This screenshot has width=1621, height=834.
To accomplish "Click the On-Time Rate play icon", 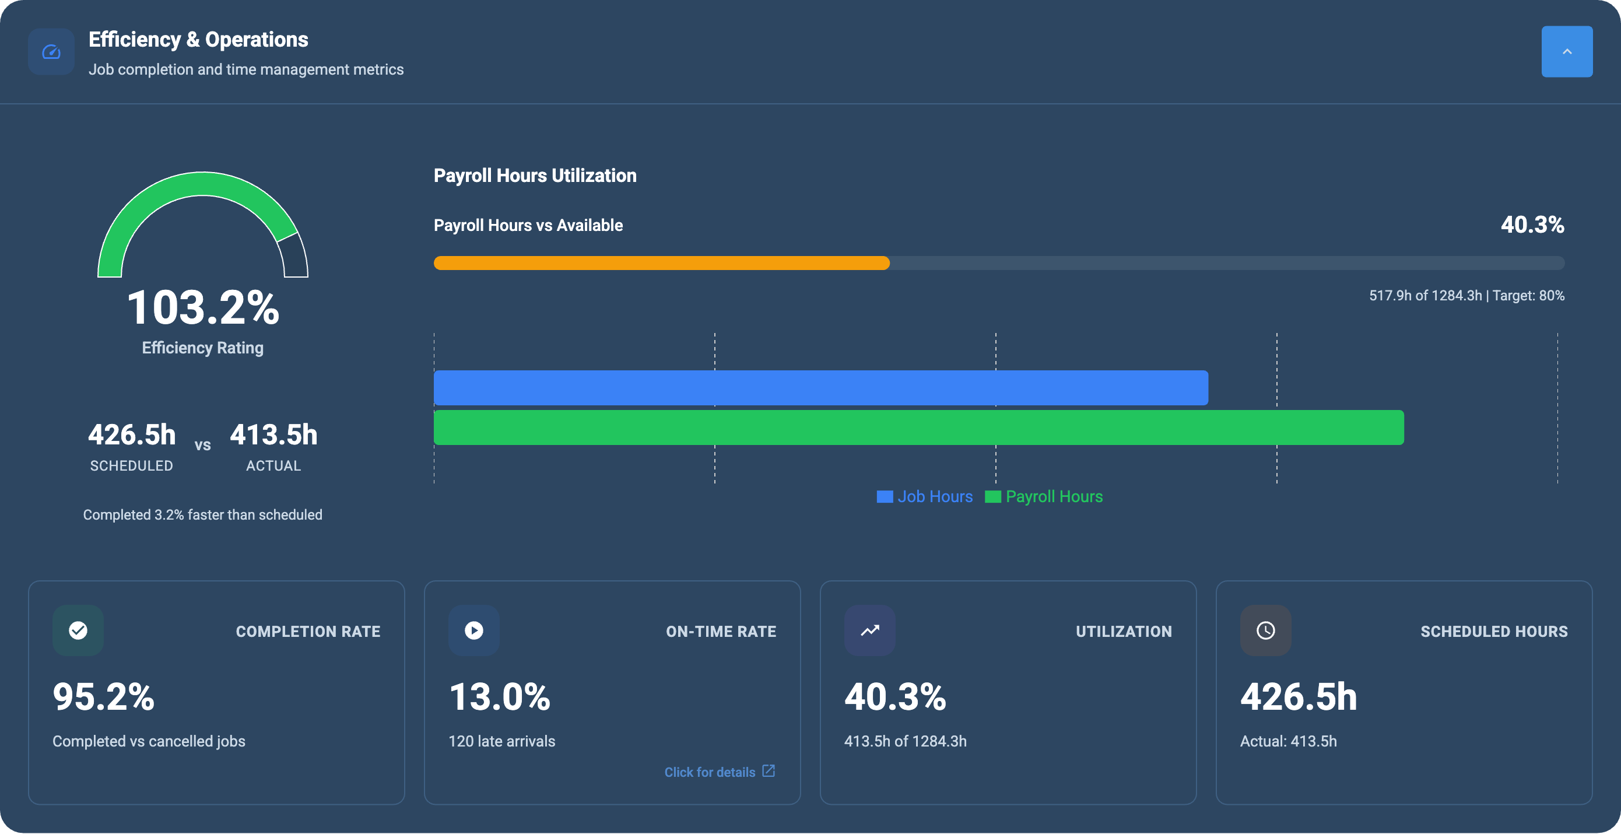I will [473, 630].
